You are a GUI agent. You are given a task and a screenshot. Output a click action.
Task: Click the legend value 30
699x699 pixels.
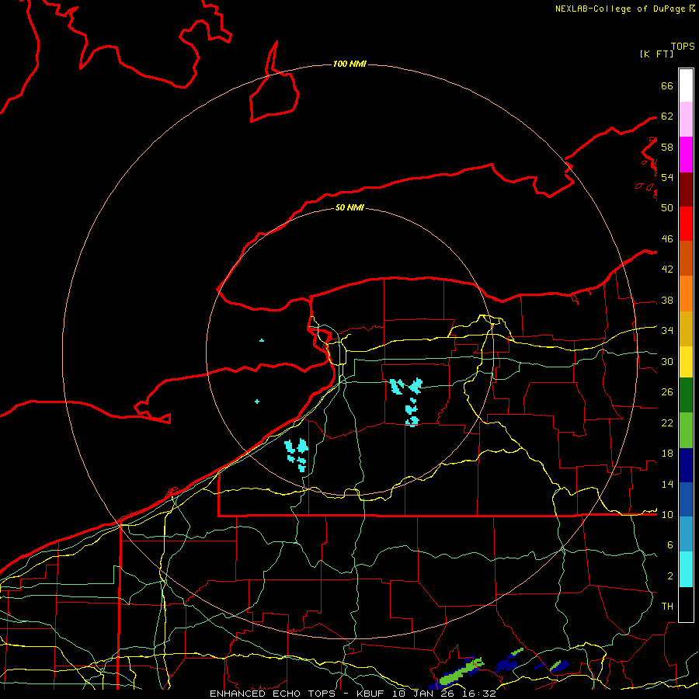click(x=667, y=361)
